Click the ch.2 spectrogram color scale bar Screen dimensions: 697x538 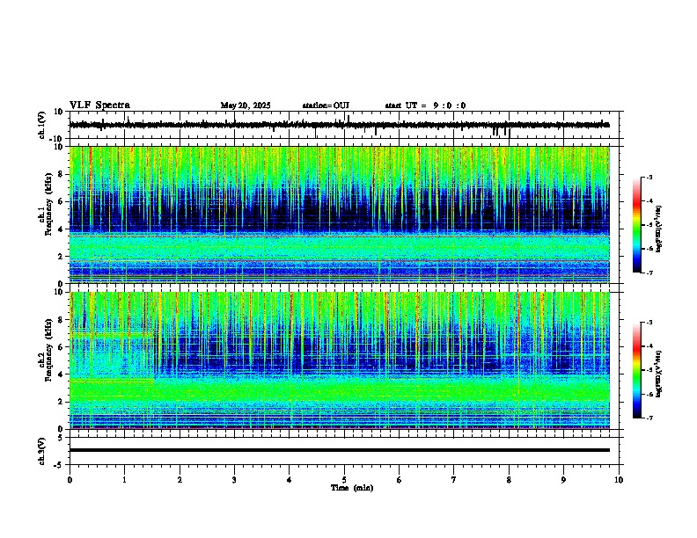coord(637,370)
